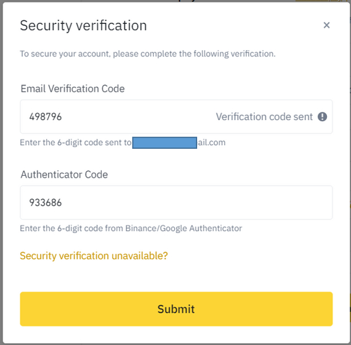Click the Security verification heading
Image resolution: width=351 pixels, height=345 pixels.
[x=83, y=26]
